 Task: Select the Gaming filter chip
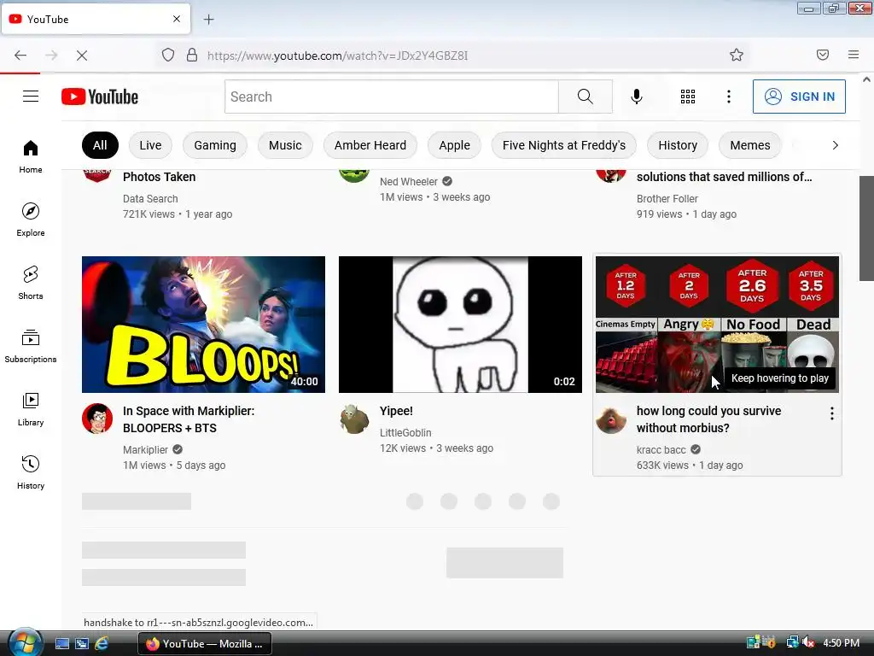(215, 145)
